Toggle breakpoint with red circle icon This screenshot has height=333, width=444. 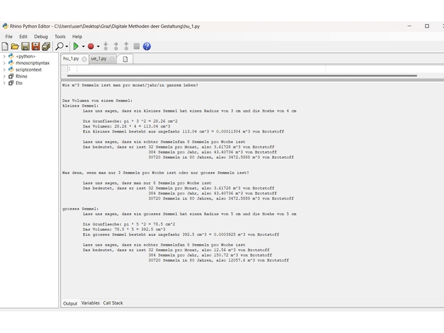(x=91, y=46)
